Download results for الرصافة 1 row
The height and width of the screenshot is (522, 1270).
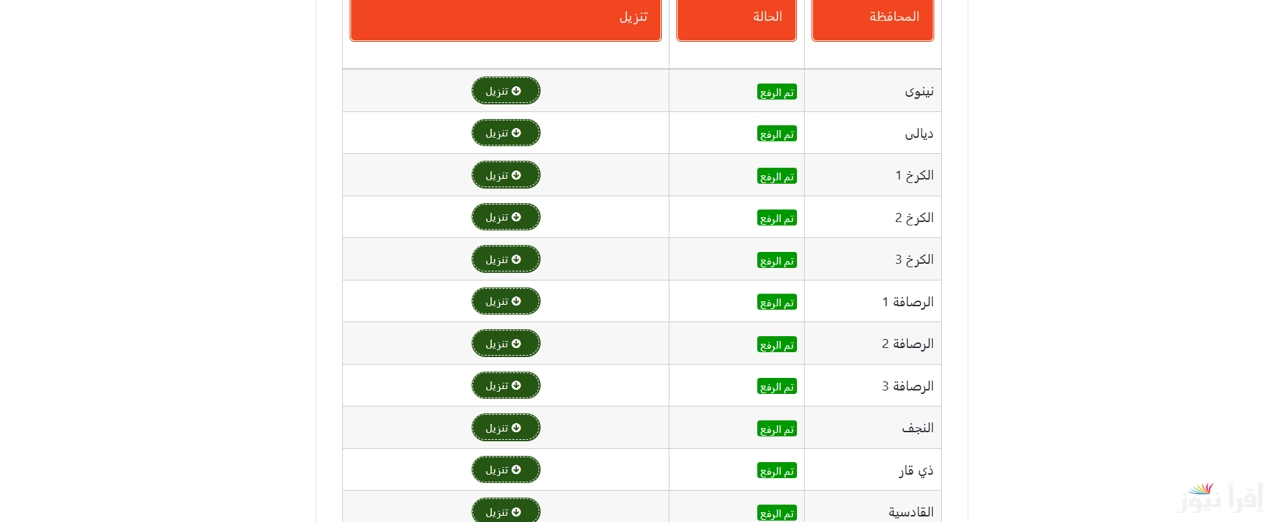point(506,301)
